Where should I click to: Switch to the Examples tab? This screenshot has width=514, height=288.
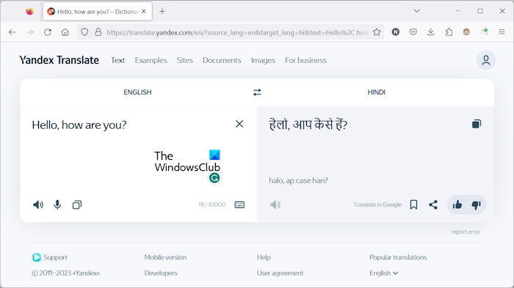[151, 60]
